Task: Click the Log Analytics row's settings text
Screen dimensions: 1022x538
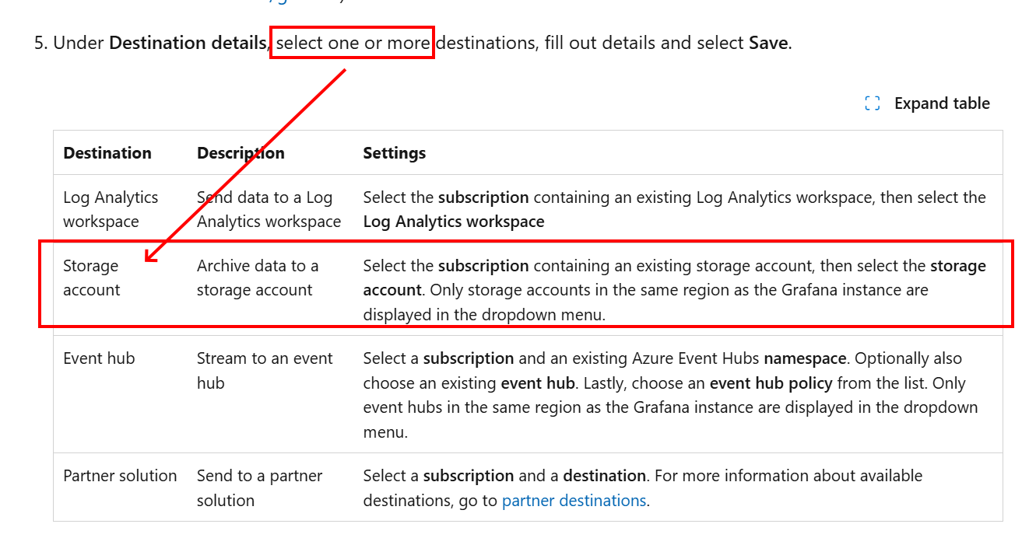Action: tap(674, 209)
